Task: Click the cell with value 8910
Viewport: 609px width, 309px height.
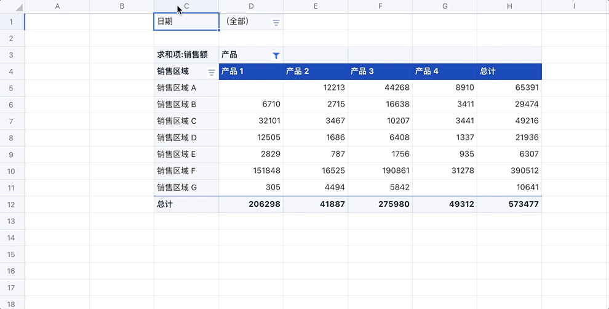Action: pos(445,88)
